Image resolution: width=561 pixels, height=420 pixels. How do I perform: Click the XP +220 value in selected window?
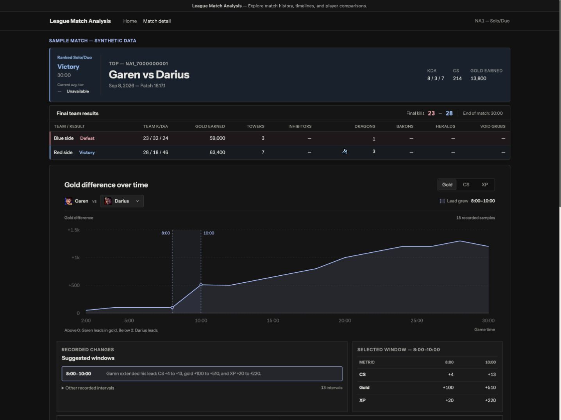pyautogui.click(x=490, y=401)
